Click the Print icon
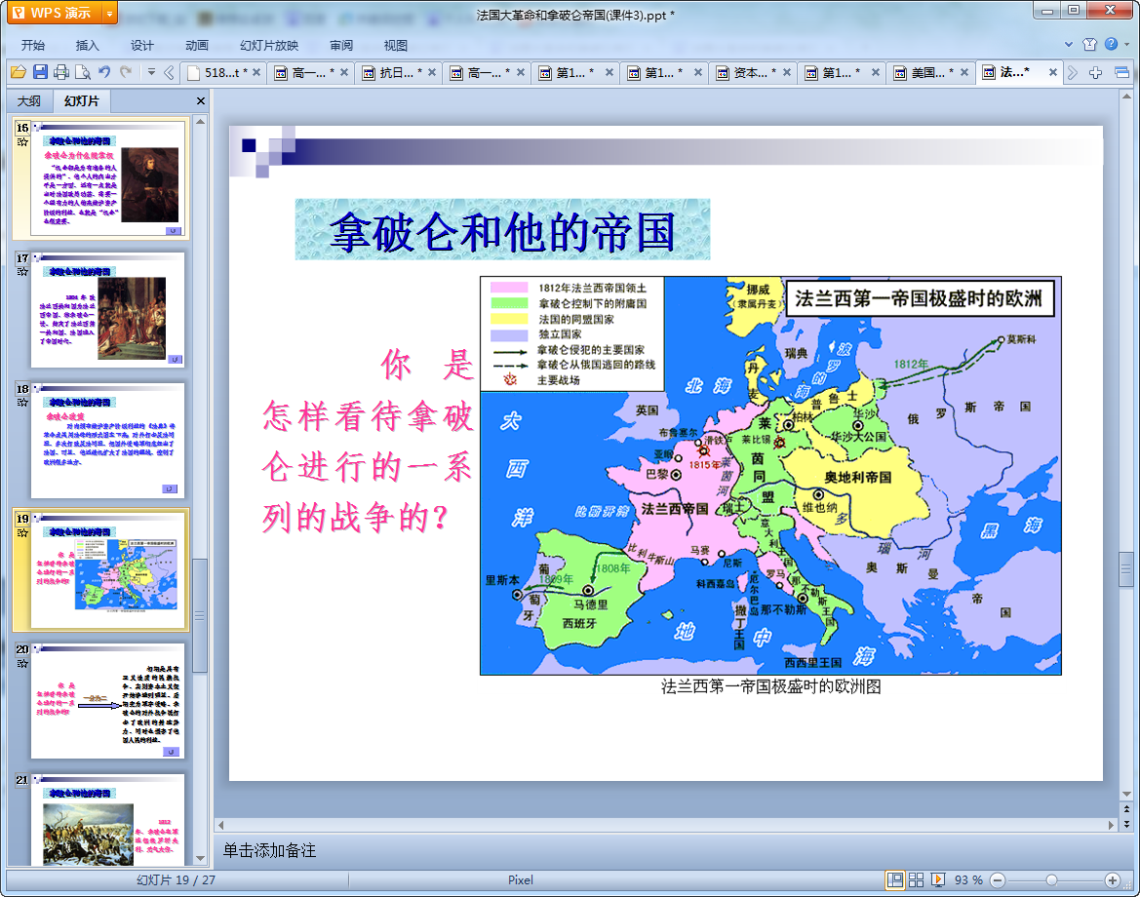The height and width of the screenshot is (897, 1140). point(61,72)
